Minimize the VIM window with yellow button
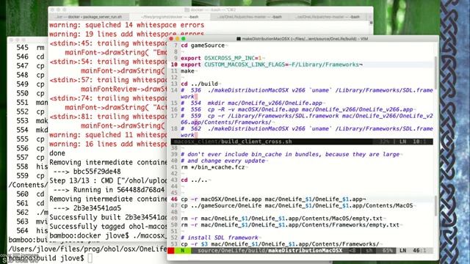Image resolution: width=470 pixels, height=264 pixels. pos(177,39)
